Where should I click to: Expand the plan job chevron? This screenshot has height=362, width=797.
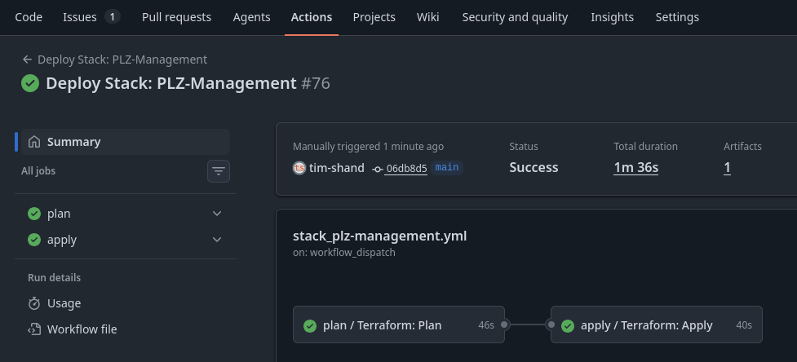pyautogui.click(x=217, y=214)
